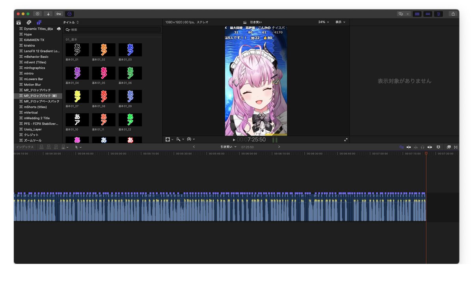Screen dimensions: 473x282
Task: Toggle solo headphones icon
Action: coord(423,147)
